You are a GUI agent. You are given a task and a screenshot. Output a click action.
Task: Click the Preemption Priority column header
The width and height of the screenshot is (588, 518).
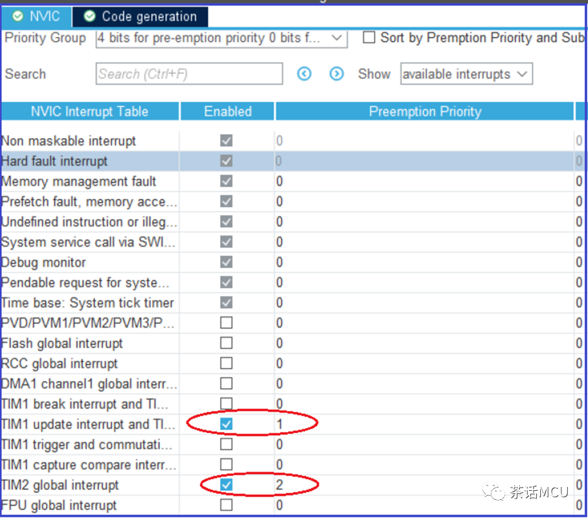pyautogui.click(x=425, y=111)
